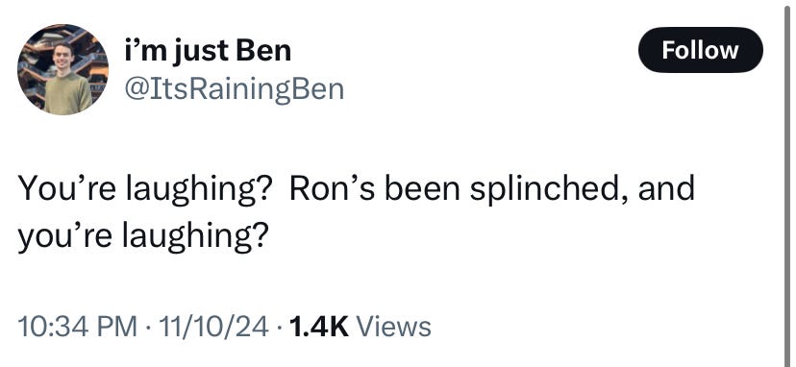The height and width of the screenshot is (367, 796).
Task: Visit the @ItsRainingBen handle link
Action: [234, 88]
